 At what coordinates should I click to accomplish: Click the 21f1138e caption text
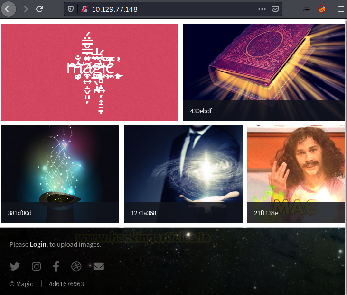point(266,213)
